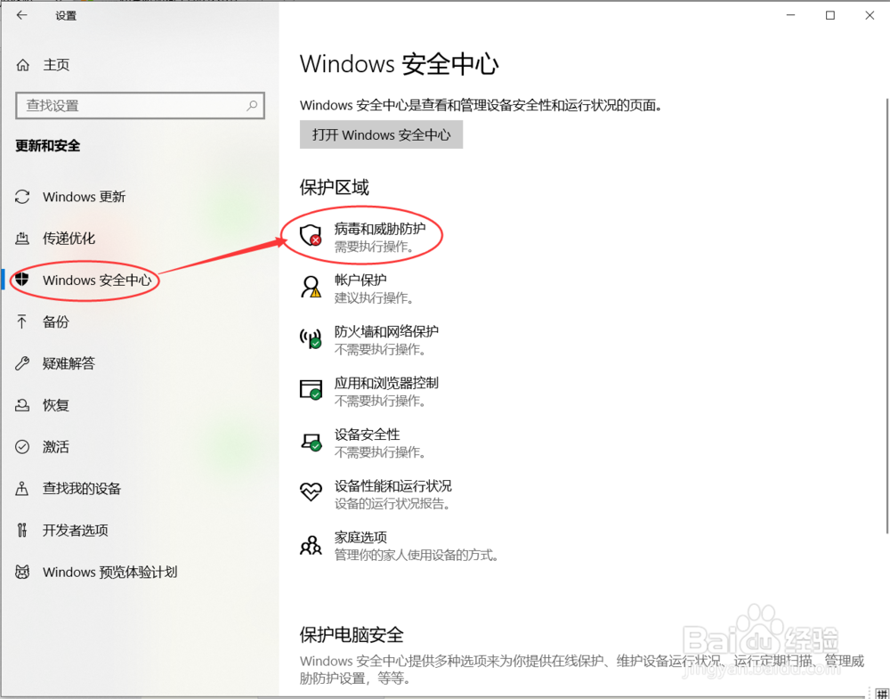Click the 激活 checkmark circle icon

(22, 447)
